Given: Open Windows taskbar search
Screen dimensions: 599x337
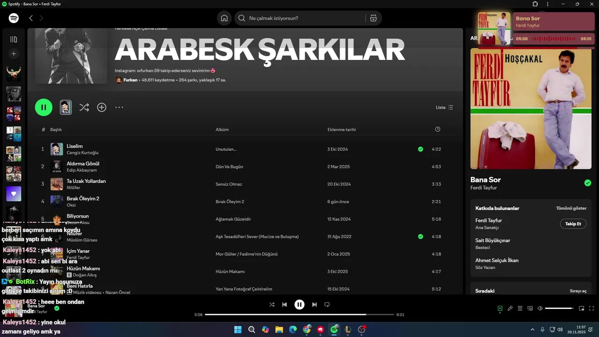Looking at the screenshot, I should pyautogui.click(x=252, y=330).
